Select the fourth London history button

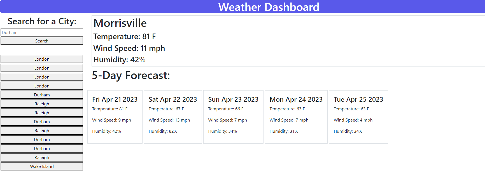pos(42,86)
